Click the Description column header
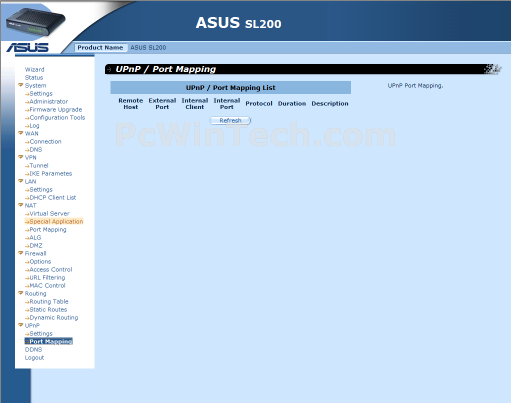The image size is (511, 403). point(330,103)
